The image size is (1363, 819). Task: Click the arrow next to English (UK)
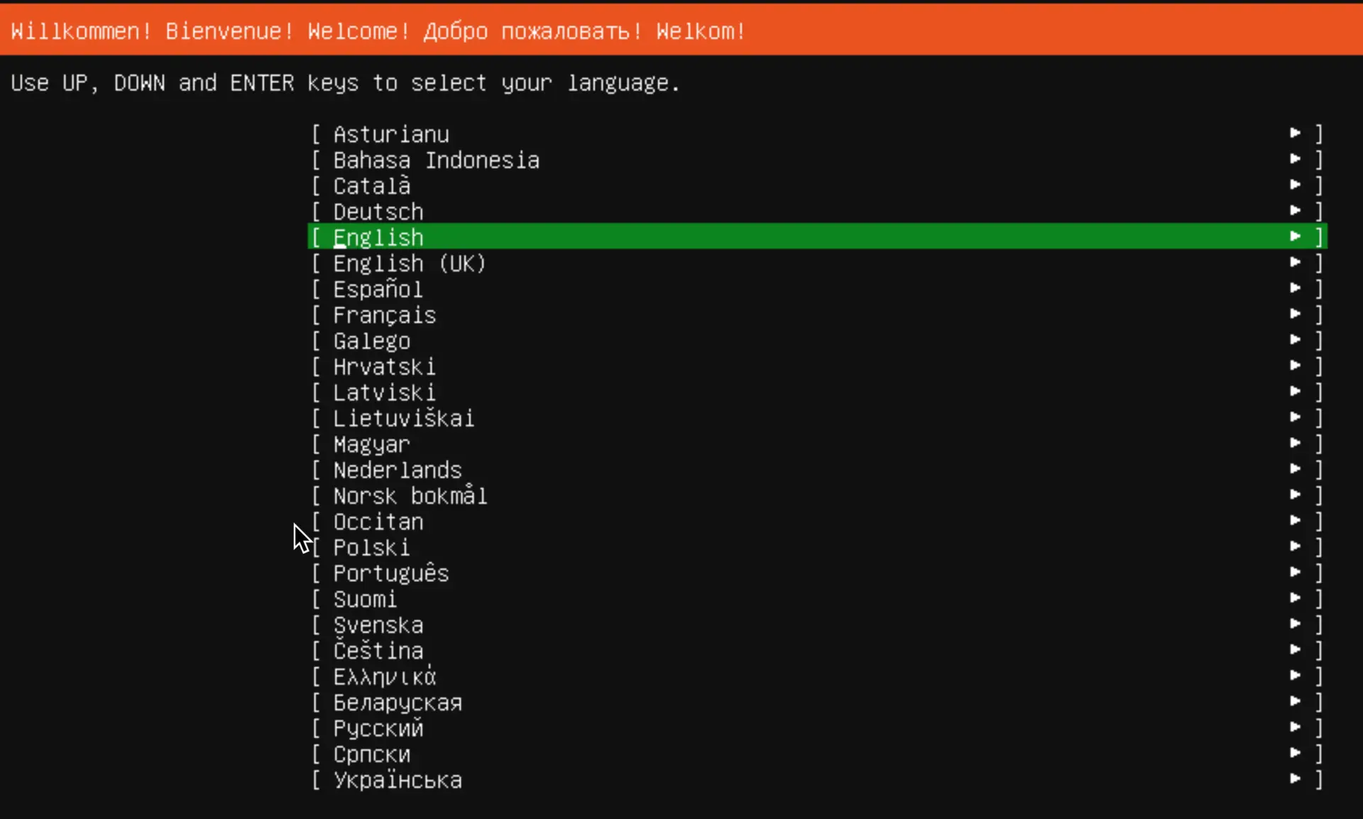(x=1295, y=263)
